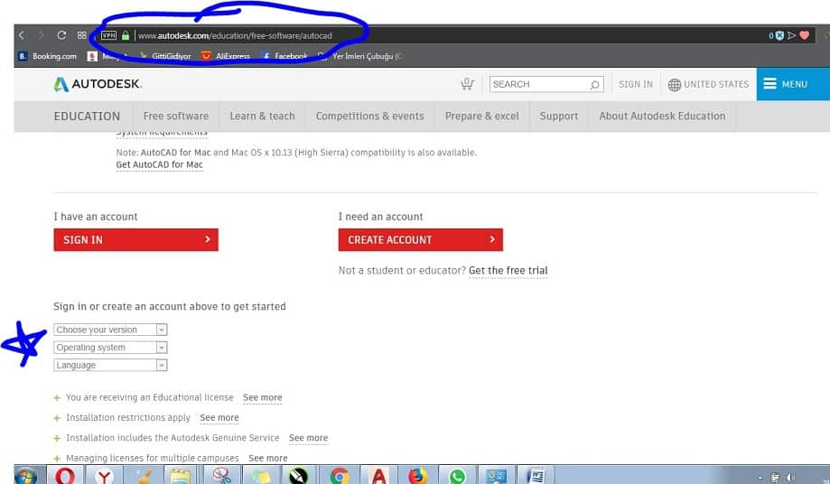Open the Free software menu tab
The height and width of the screenshot is (484, 830).
[175, 116]
